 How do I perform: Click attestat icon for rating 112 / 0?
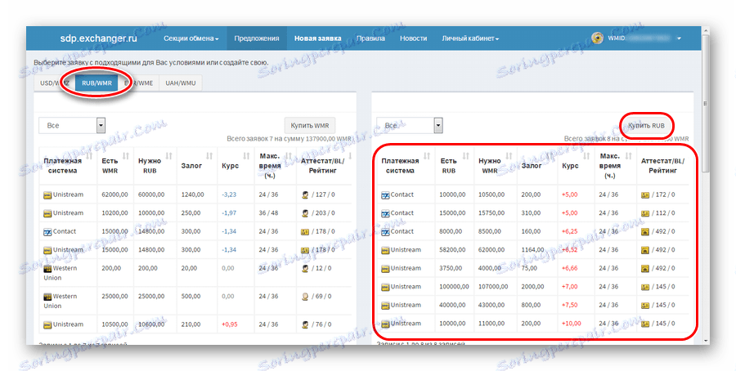(645, 213)
